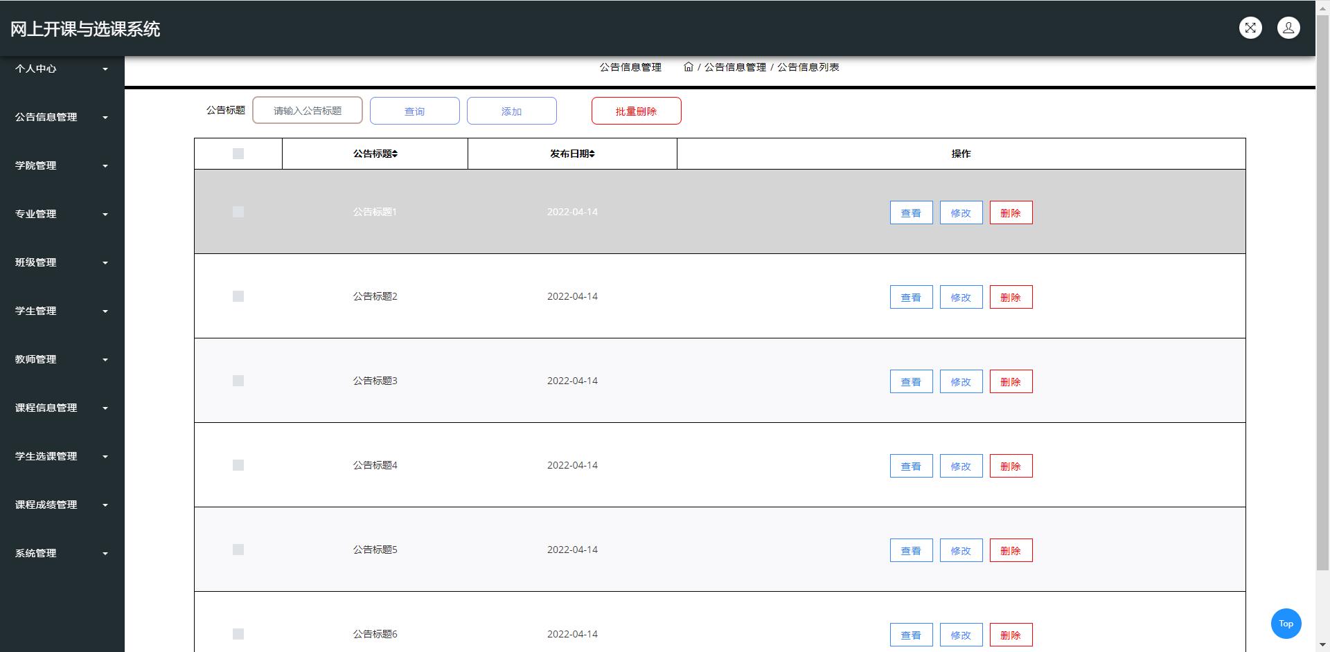Click 删除 for 公告标题2
The image size is (1330, 652).
click(x=1011, y=297)
